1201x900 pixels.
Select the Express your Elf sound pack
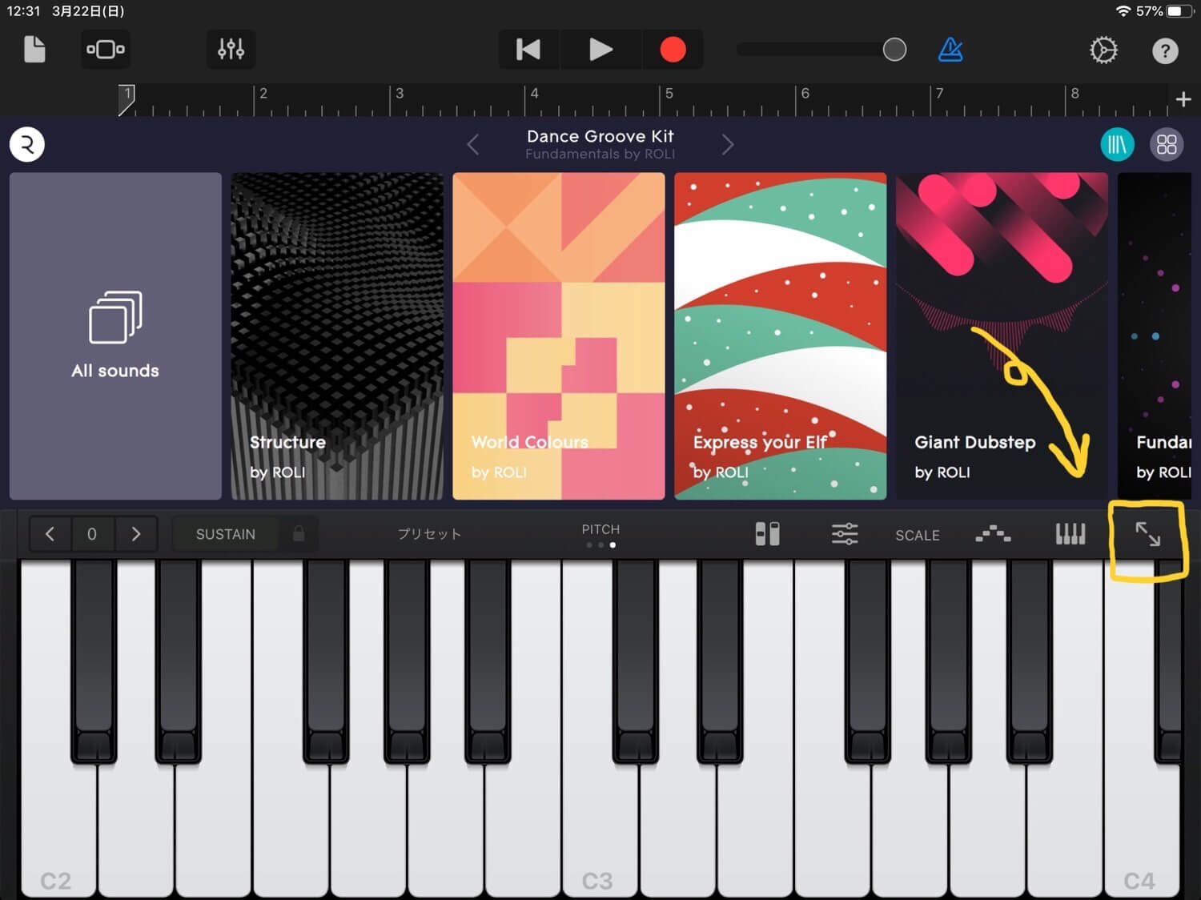pos(781,336)
